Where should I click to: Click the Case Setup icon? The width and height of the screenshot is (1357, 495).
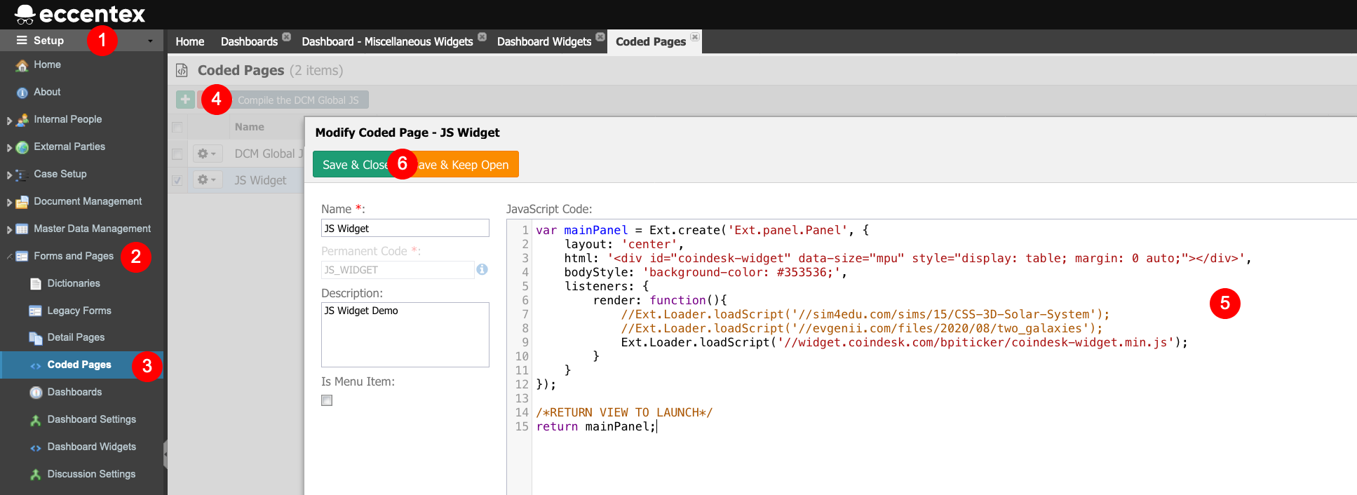(22, 175)
